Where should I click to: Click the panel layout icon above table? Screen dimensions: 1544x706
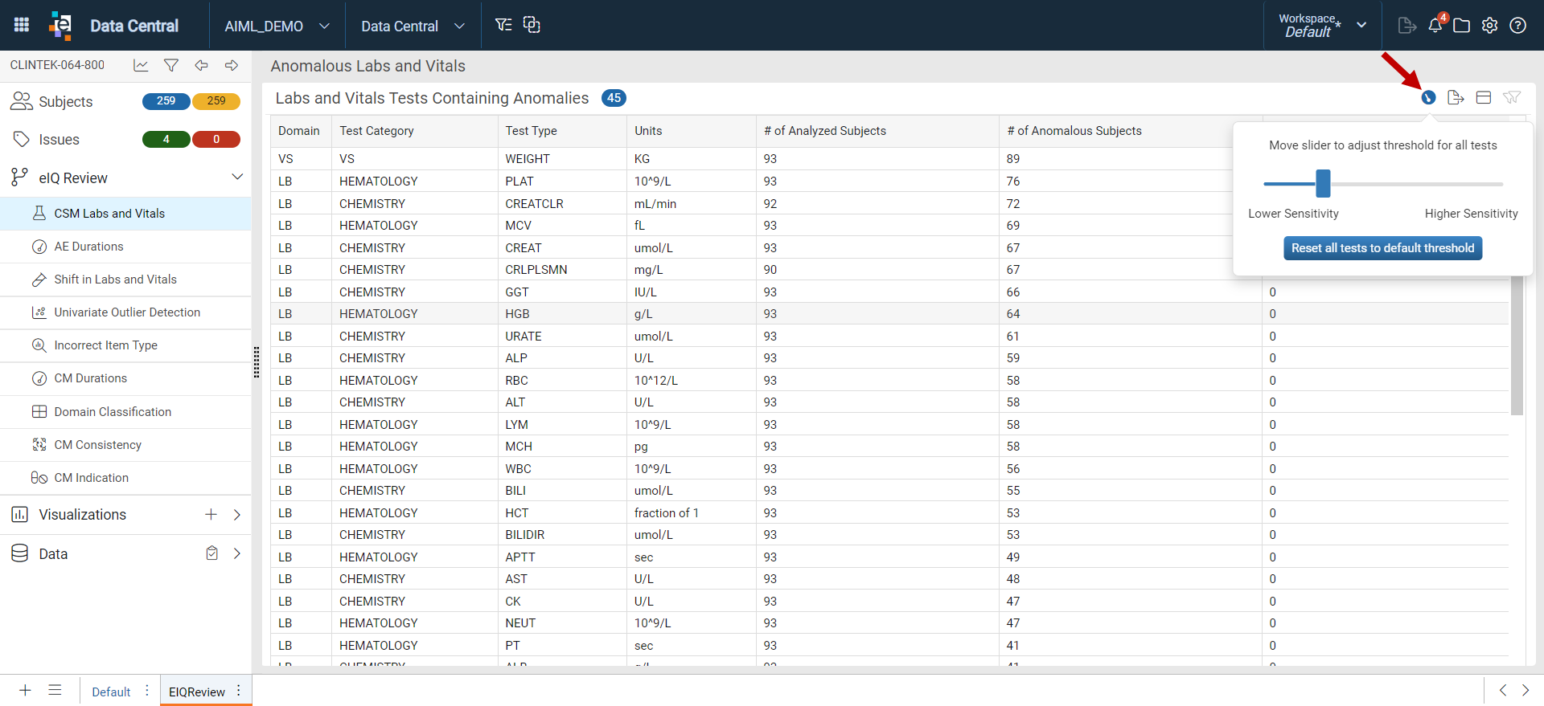[x=1484, y=97]
